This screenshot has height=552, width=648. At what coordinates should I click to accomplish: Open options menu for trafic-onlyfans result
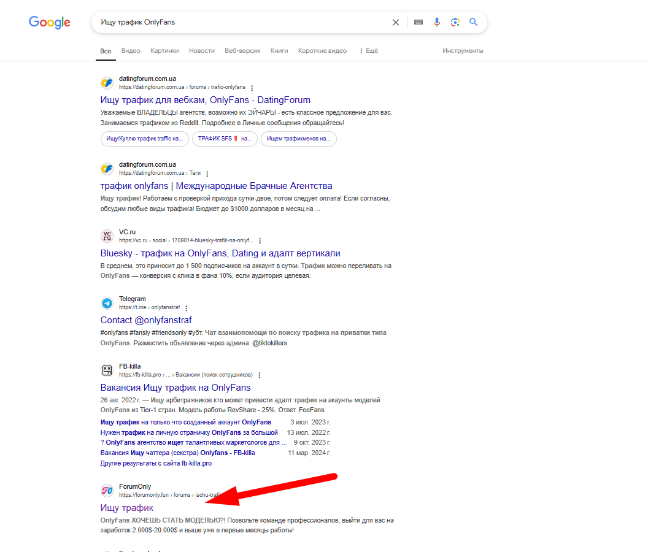click(x=252, y=88)
